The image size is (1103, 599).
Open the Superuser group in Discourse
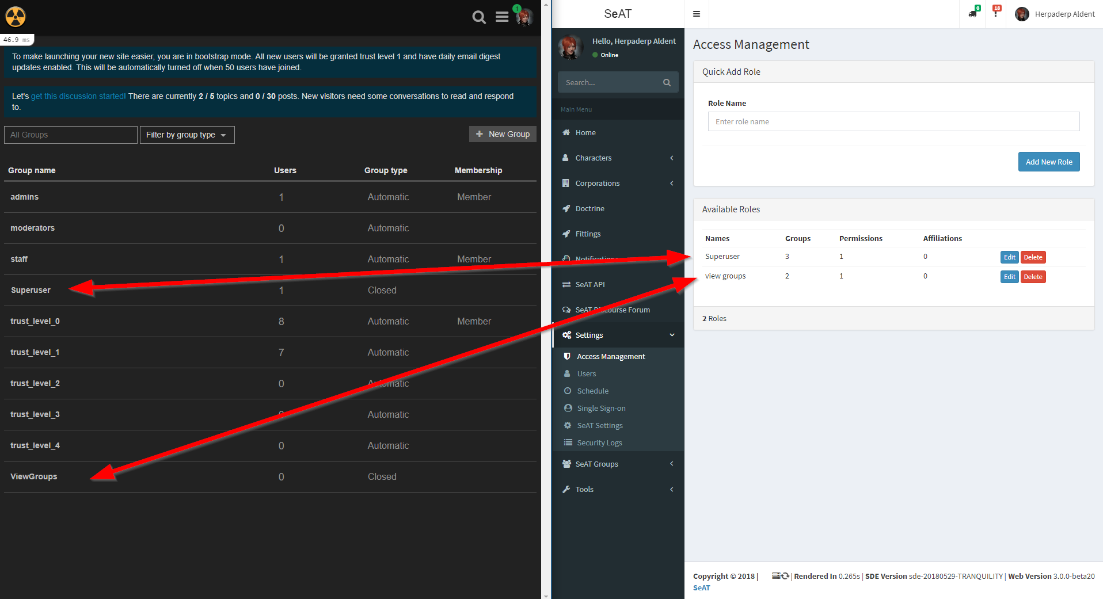(31, 290)
